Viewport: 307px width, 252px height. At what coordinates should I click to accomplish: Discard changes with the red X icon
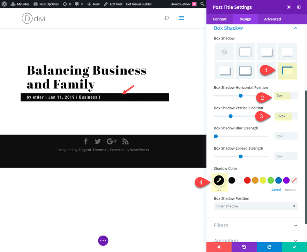click(x=219, y=247)
